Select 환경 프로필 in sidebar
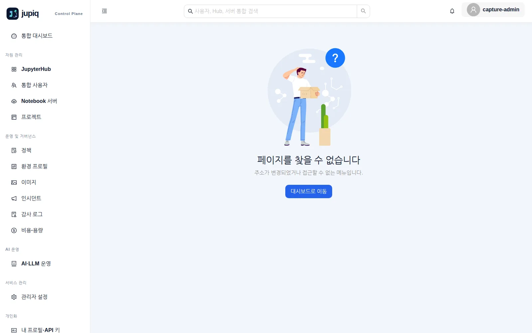Viewport: 532px width, 333px height. (45, 166)
